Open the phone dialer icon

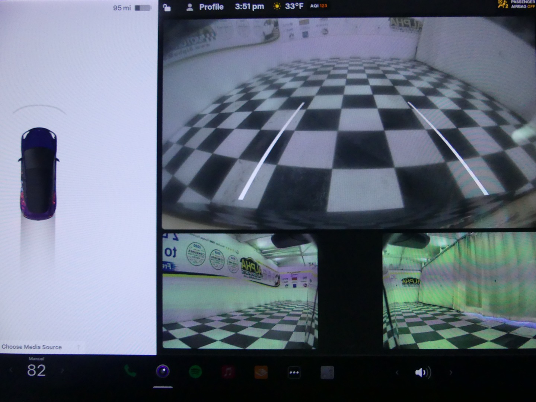[130, 371]
